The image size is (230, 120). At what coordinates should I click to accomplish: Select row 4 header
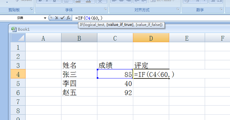(x=18, y=74)
